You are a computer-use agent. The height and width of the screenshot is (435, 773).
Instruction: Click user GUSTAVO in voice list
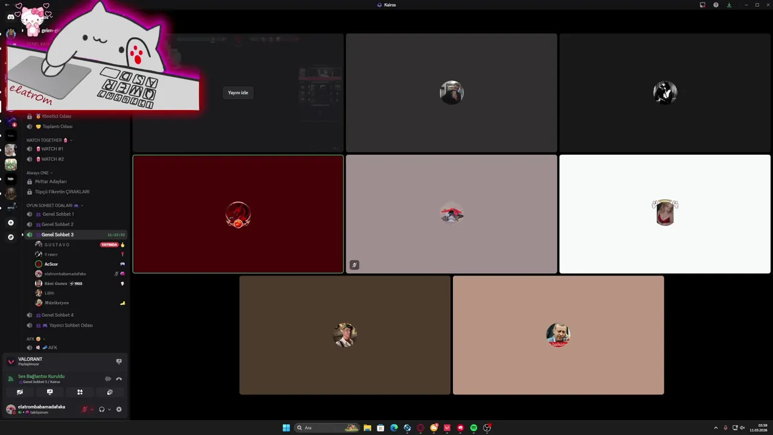pyautogui.click(x=57, y=245)
